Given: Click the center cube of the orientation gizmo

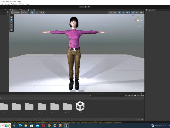Looking at the screenshot, I should (138, 20).
